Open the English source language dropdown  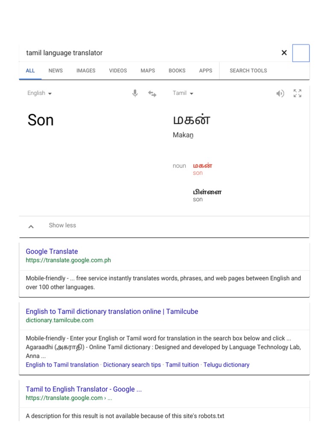tap(39, 93)
